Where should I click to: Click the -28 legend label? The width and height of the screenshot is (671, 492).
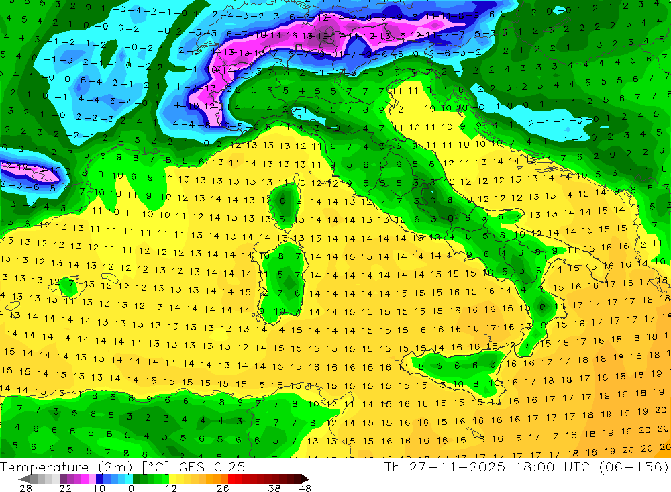tap(21, 489)
